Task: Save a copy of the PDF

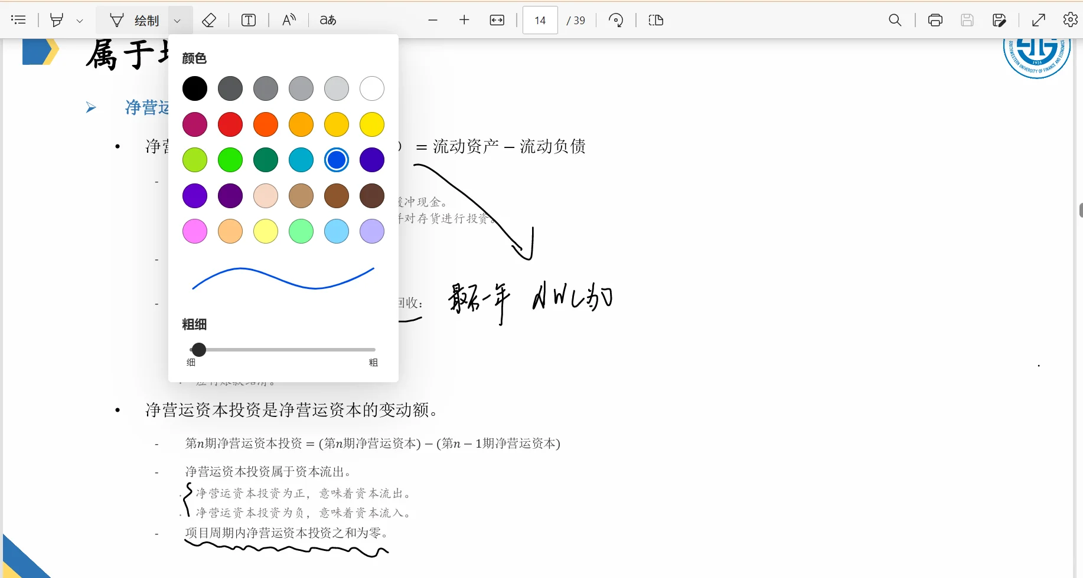Action: [1000, 19]
